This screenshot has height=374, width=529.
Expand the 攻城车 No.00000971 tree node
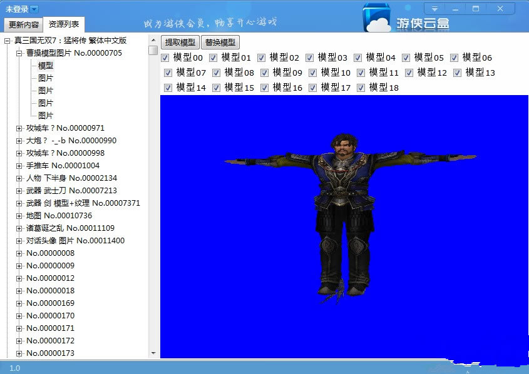pos(19,128)
